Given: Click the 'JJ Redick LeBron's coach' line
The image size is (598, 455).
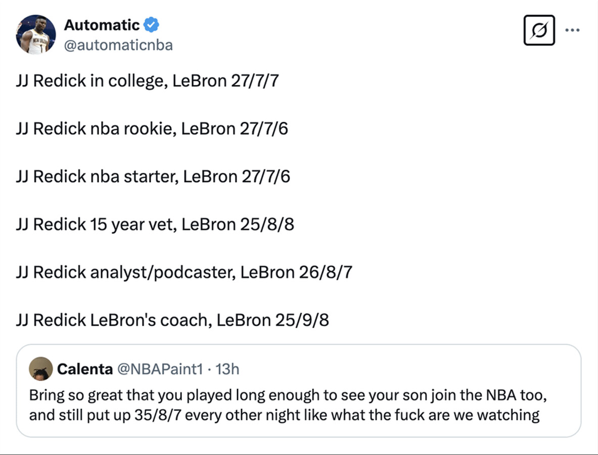Looking at the screenshot, I should click(172, 320).
